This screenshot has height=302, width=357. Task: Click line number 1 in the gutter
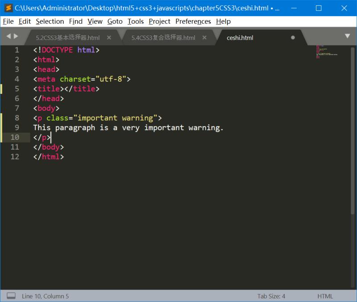[17, 50]
